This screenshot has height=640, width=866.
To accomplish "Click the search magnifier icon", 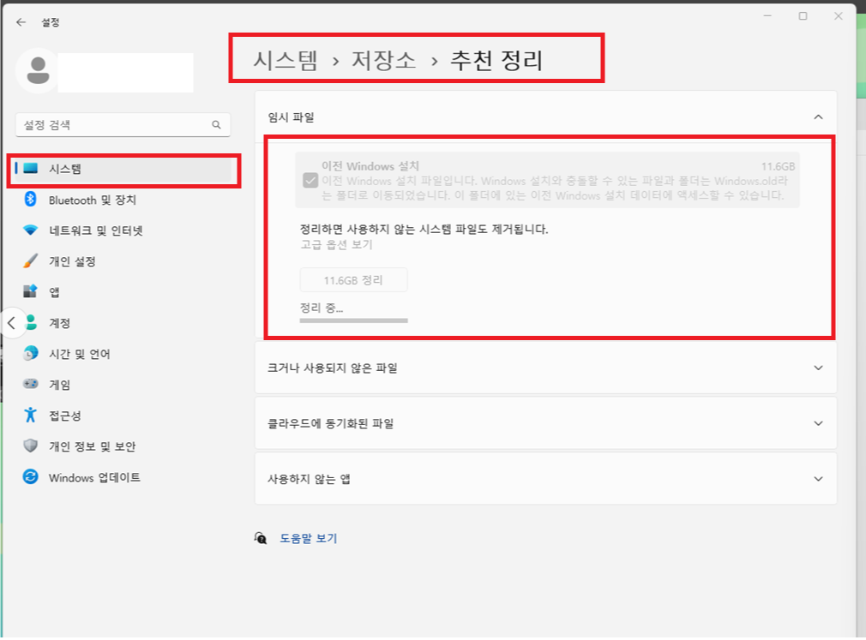I will [x=216, y=125].
